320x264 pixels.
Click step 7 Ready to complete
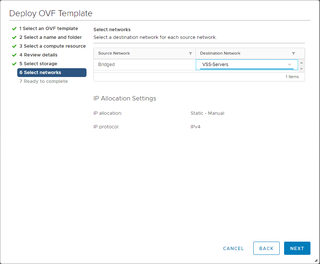(x=43, y=81)
